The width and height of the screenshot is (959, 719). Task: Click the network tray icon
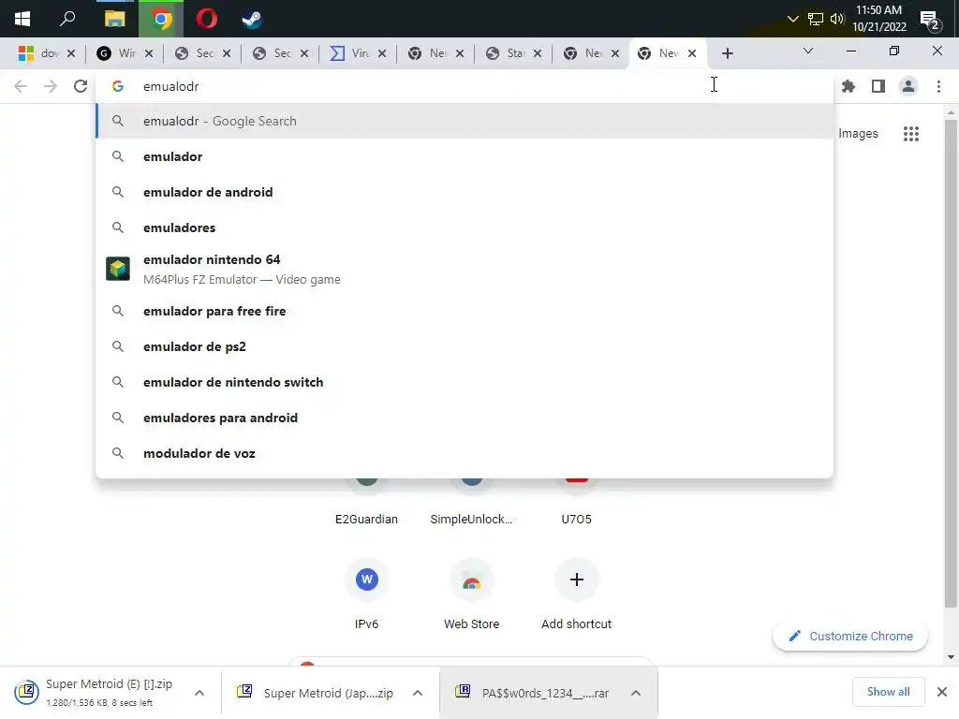[816, 19]
